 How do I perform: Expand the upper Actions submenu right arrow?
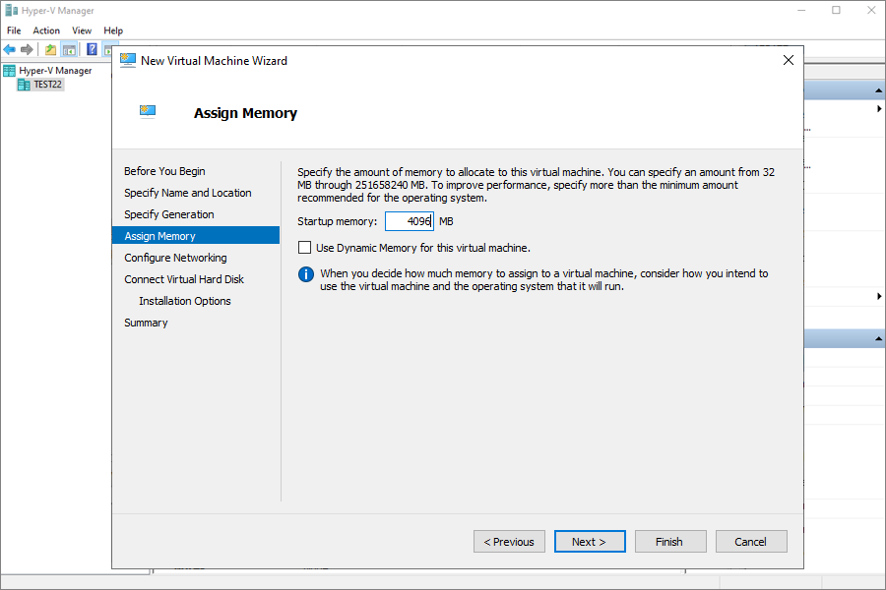click(x=879, y=108)
